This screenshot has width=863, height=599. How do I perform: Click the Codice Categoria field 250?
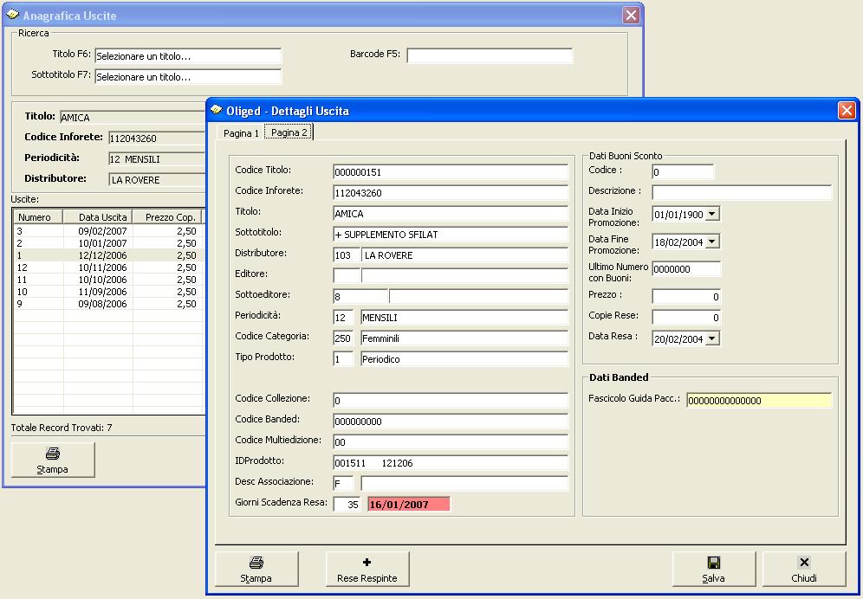[x=343, y=338]
